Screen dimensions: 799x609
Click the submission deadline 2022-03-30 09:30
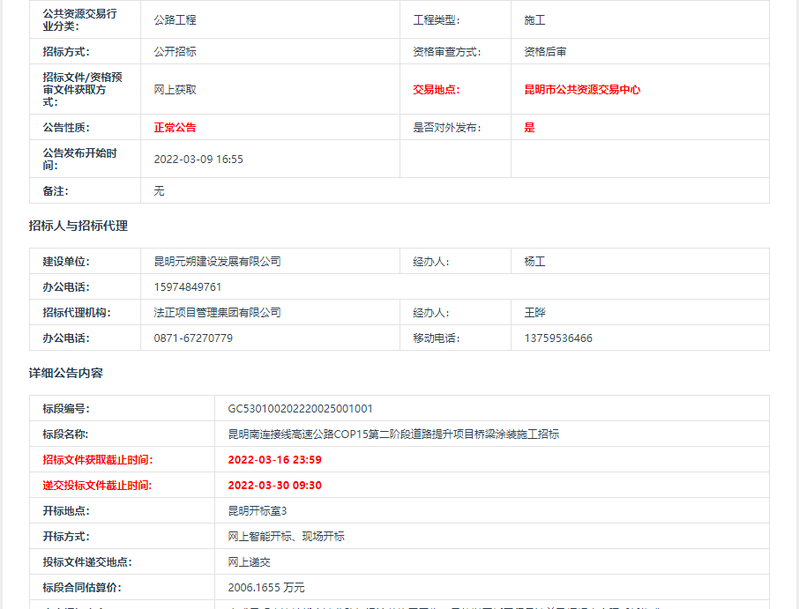coord(274,486)
